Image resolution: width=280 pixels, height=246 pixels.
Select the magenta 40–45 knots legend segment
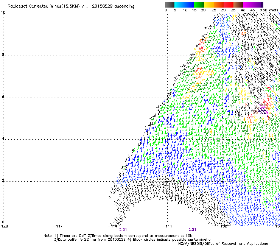click(249, 5)
